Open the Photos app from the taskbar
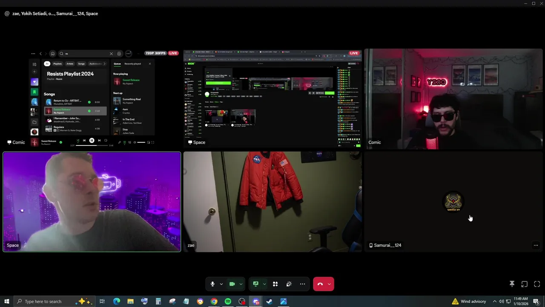 point(283,301)
